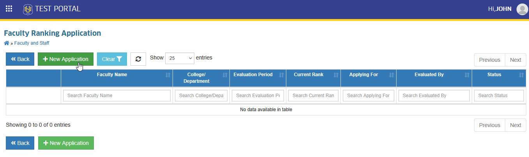Image resolution: width=529 pixels, height=157 pixels.
Task: Click the top Previous pagination button
Action: pyautogui.click(x=489, y=60)
